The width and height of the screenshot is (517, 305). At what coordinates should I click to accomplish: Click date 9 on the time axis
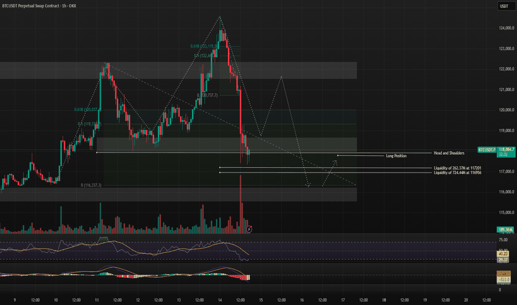[14, 300]
